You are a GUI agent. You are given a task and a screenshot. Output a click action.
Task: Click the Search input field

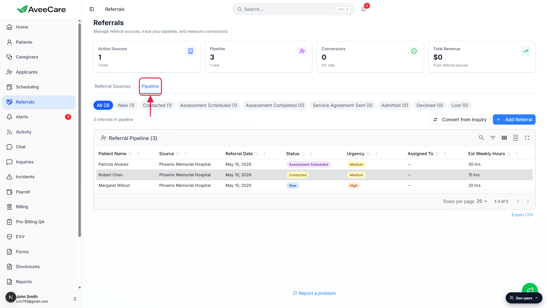pos(294,9)
